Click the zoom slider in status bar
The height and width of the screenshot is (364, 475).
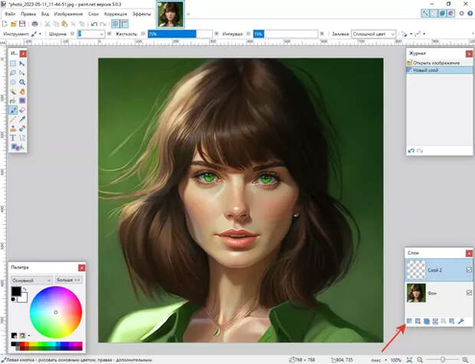(442, 359)
